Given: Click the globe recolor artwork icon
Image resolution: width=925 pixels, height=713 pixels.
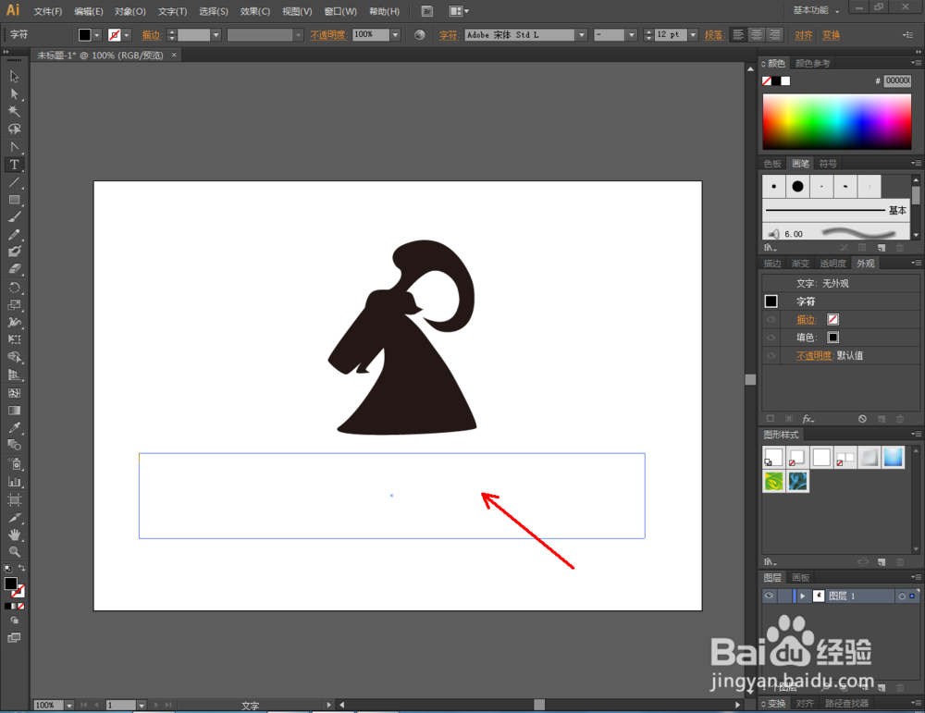Looking at the screenshot, I should [x=419, y=35].
